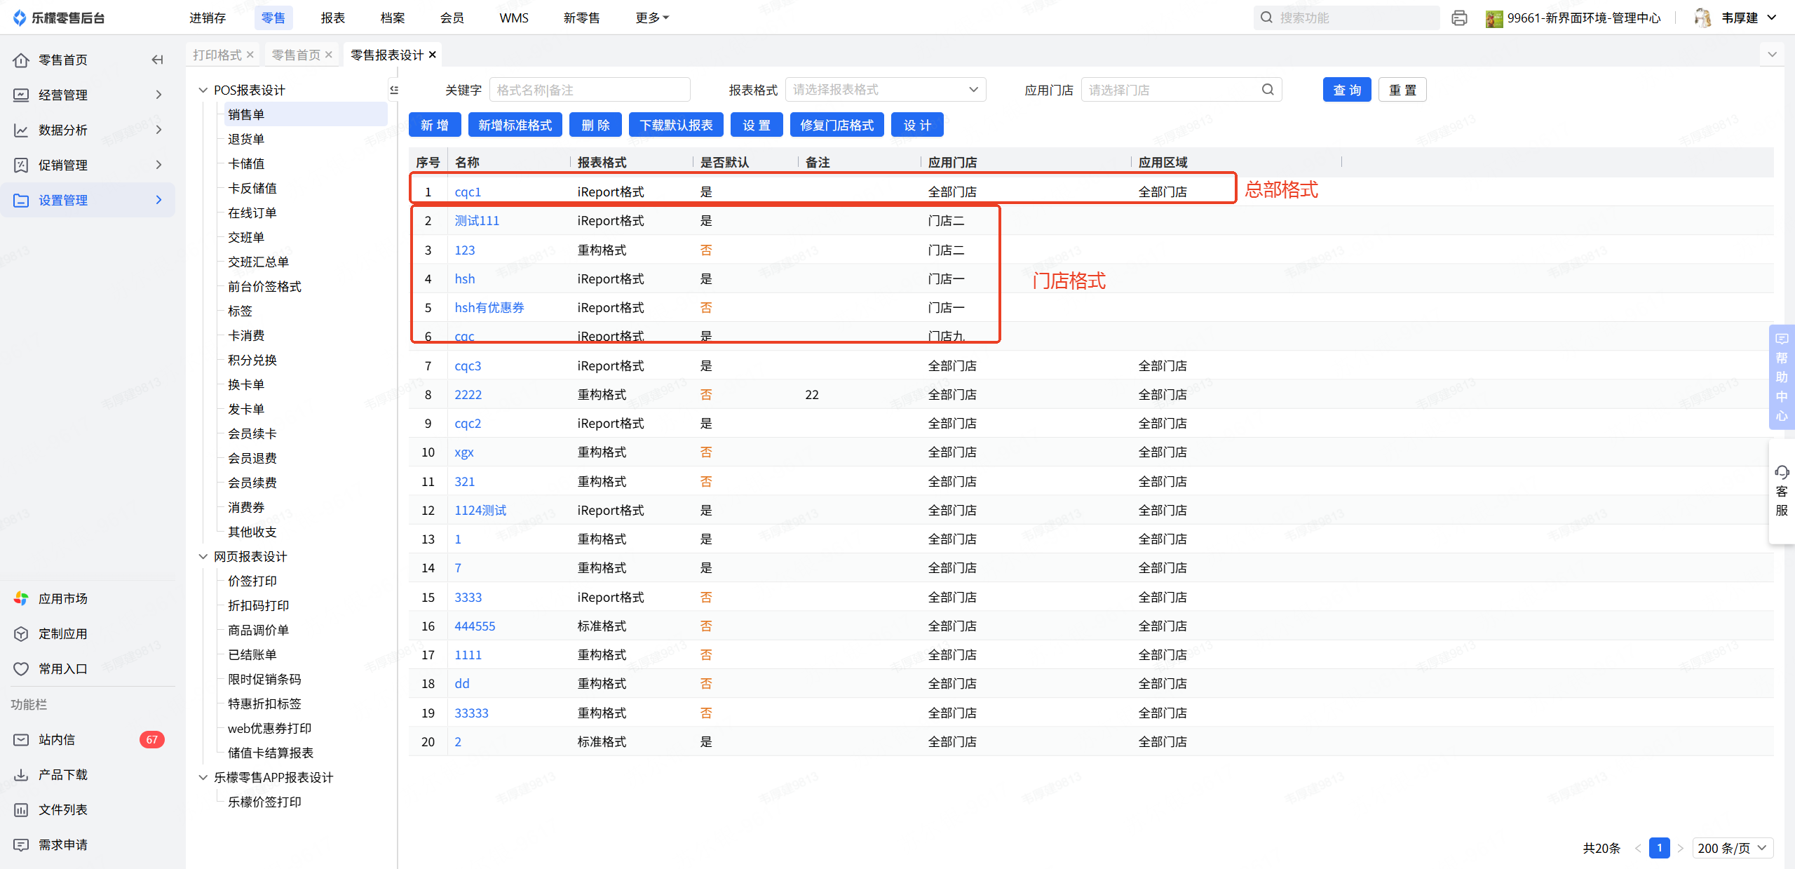Image resolution: width=1795 pixels, height=869 pixels.
Task: Click the search icon in 应用门店 field
Action: pyautogui.click(x=1268, y=90)
